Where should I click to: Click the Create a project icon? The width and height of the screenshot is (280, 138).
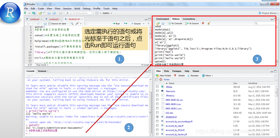point(34,13)
